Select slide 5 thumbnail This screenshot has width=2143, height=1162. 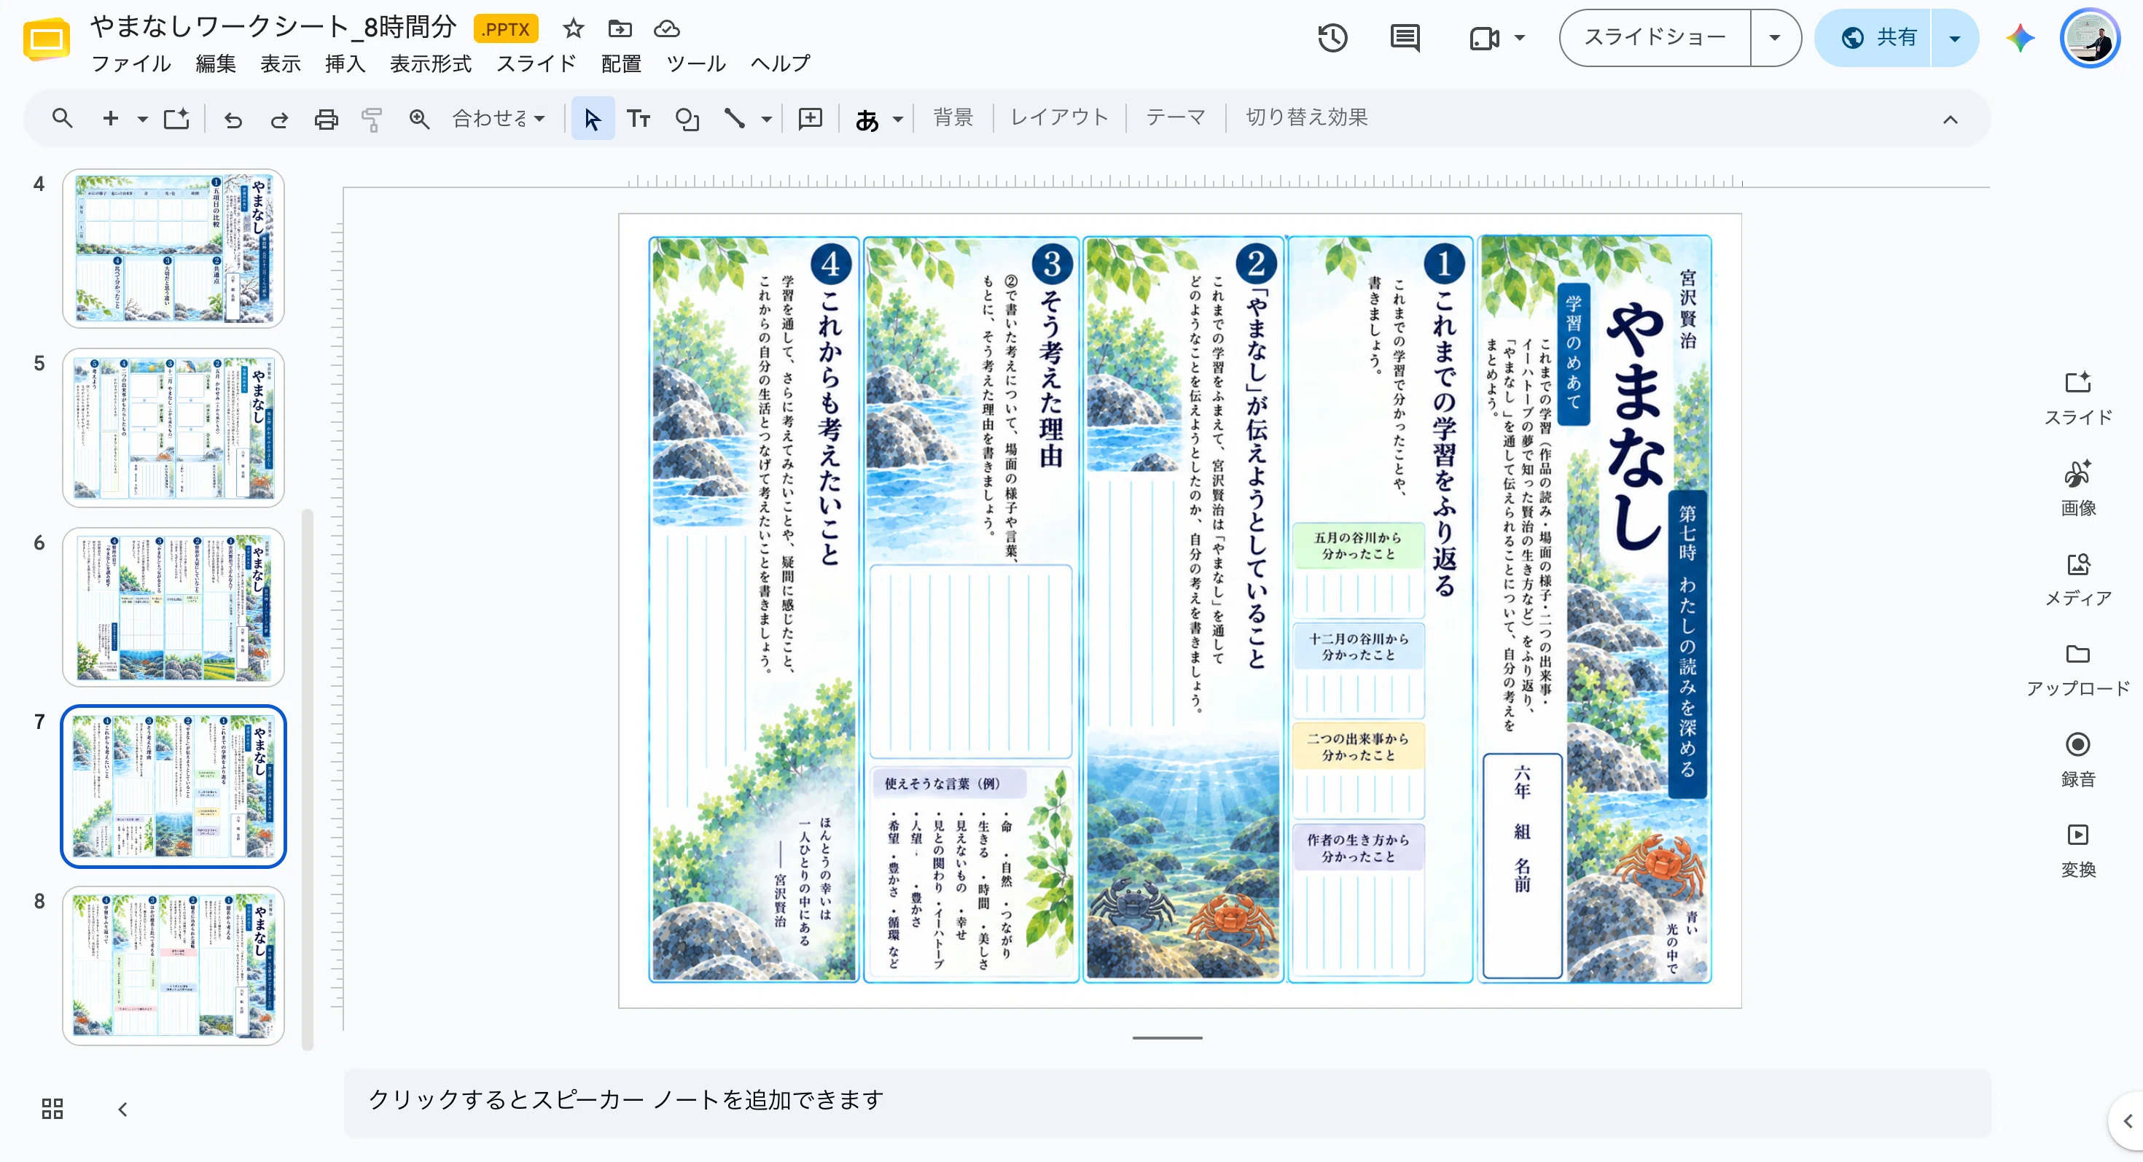173,427
